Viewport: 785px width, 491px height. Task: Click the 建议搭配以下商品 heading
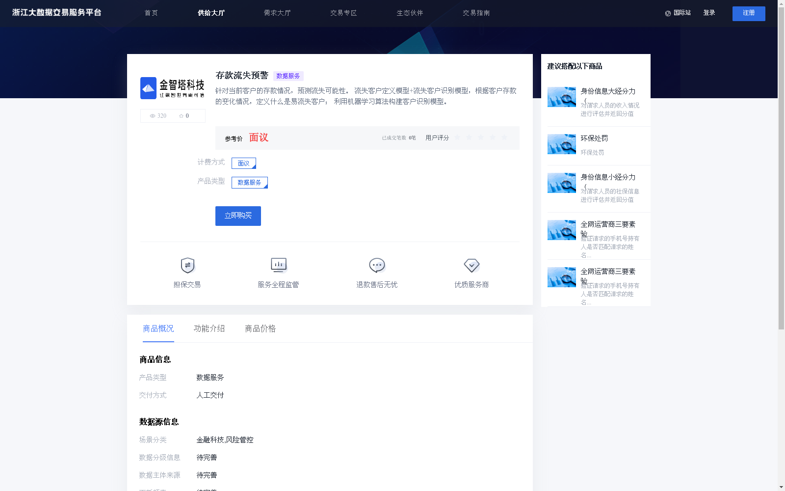coord(575,66)
